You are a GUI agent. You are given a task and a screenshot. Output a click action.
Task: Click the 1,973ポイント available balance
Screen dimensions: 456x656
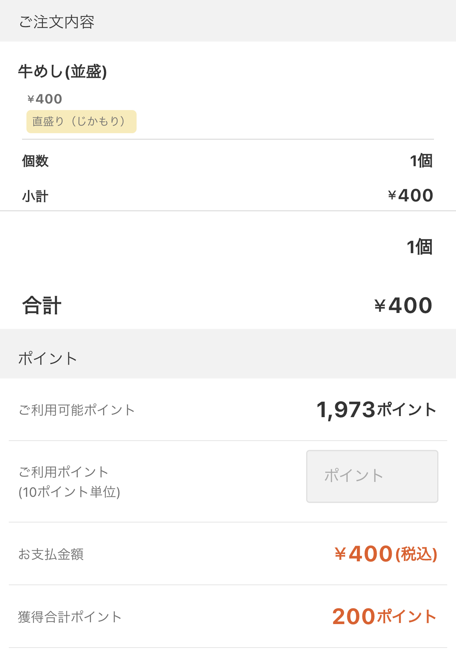coord(376,410)
